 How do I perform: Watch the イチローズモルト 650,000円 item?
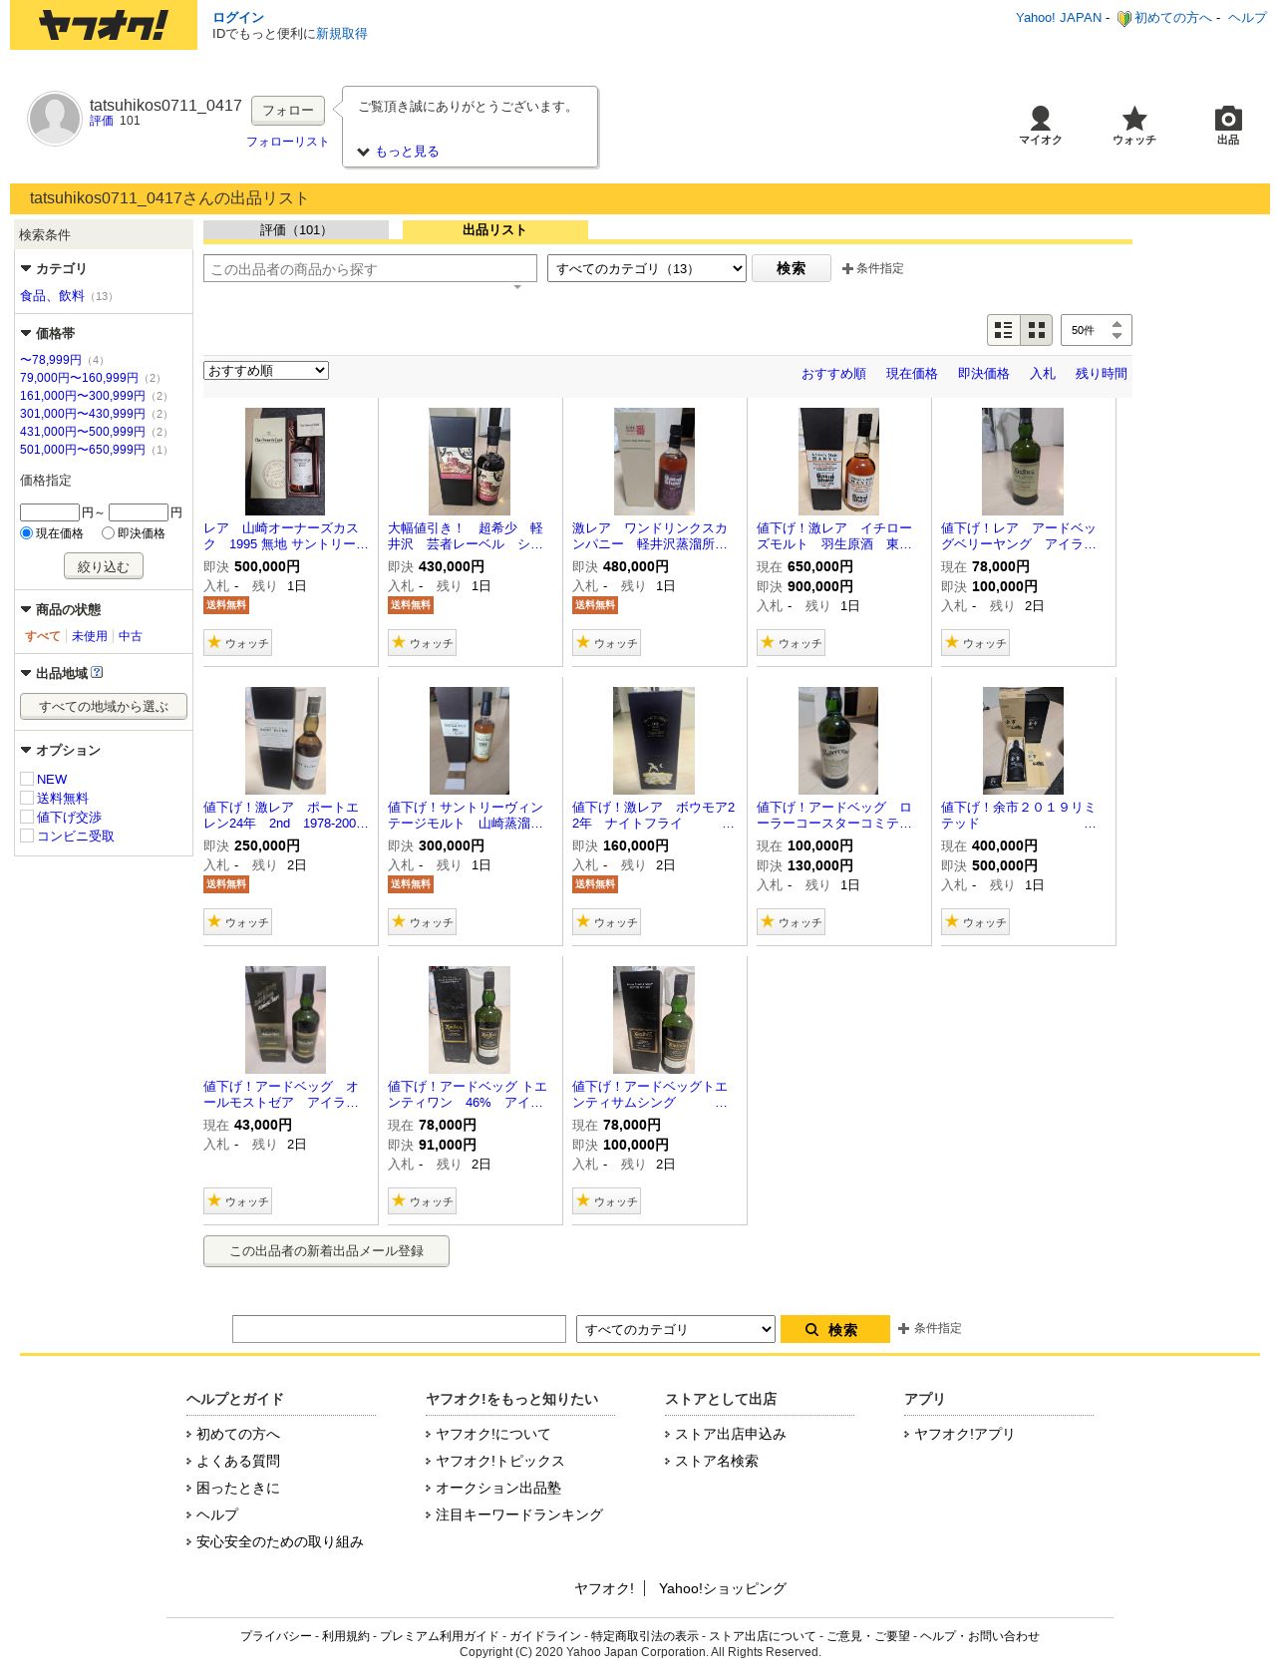(x=791, y=643)
